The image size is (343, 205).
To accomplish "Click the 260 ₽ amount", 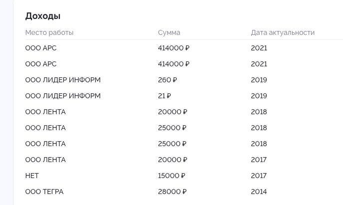I will [x=167, y=80].
